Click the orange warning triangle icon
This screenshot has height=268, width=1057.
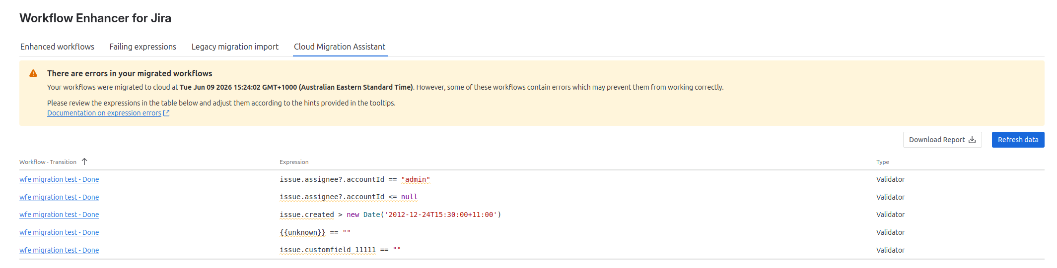(33, 73)
